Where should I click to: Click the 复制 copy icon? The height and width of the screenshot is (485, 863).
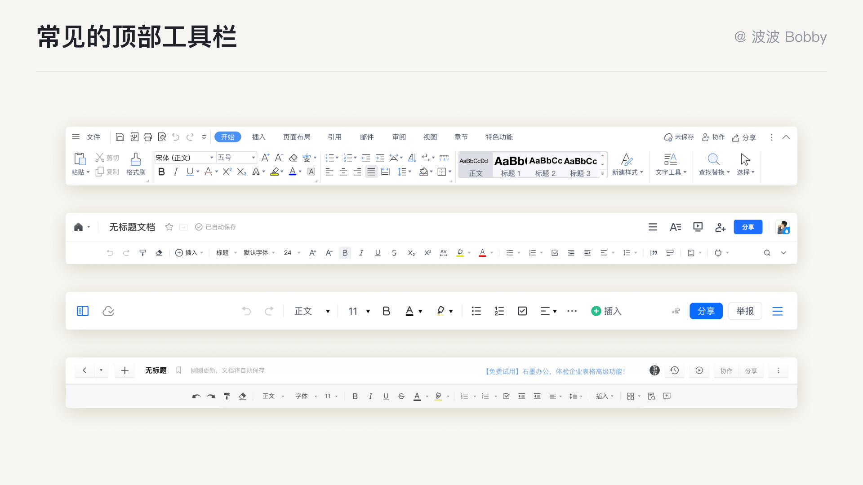[x=100, y=172]
